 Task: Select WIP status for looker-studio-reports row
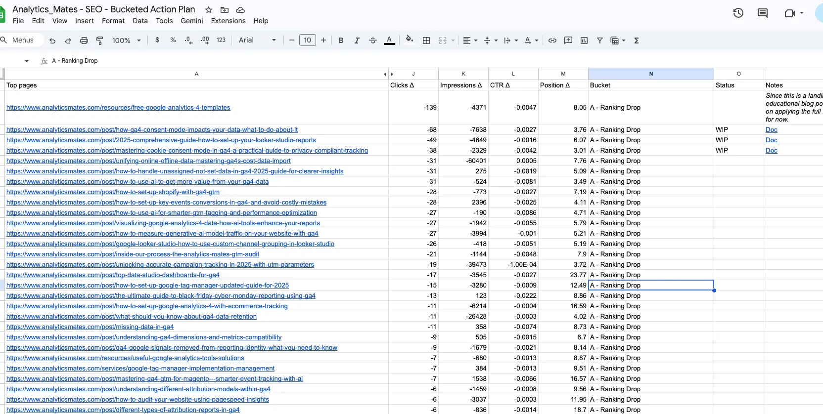pyautogui.click(x=739, y=140)
